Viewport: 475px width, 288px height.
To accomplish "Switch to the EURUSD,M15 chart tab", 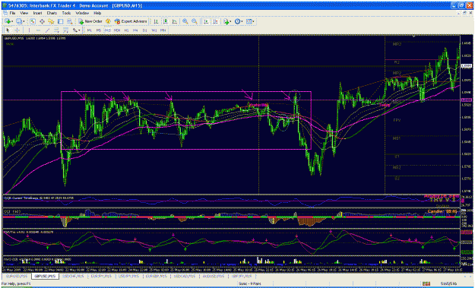I will click(17, 276).
